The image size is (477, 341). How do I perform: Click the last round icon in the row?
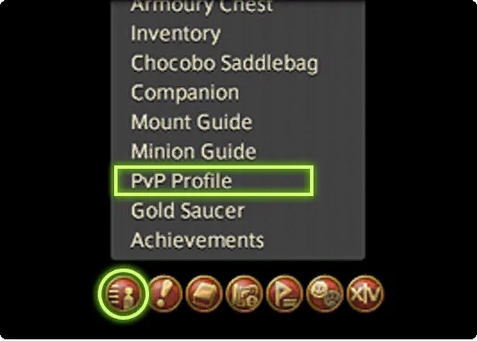[365, 294]
